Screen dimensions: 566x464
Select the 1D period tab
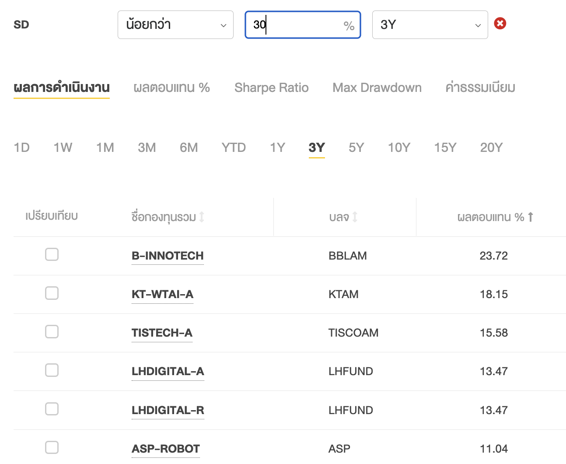[x=22, y=148]
